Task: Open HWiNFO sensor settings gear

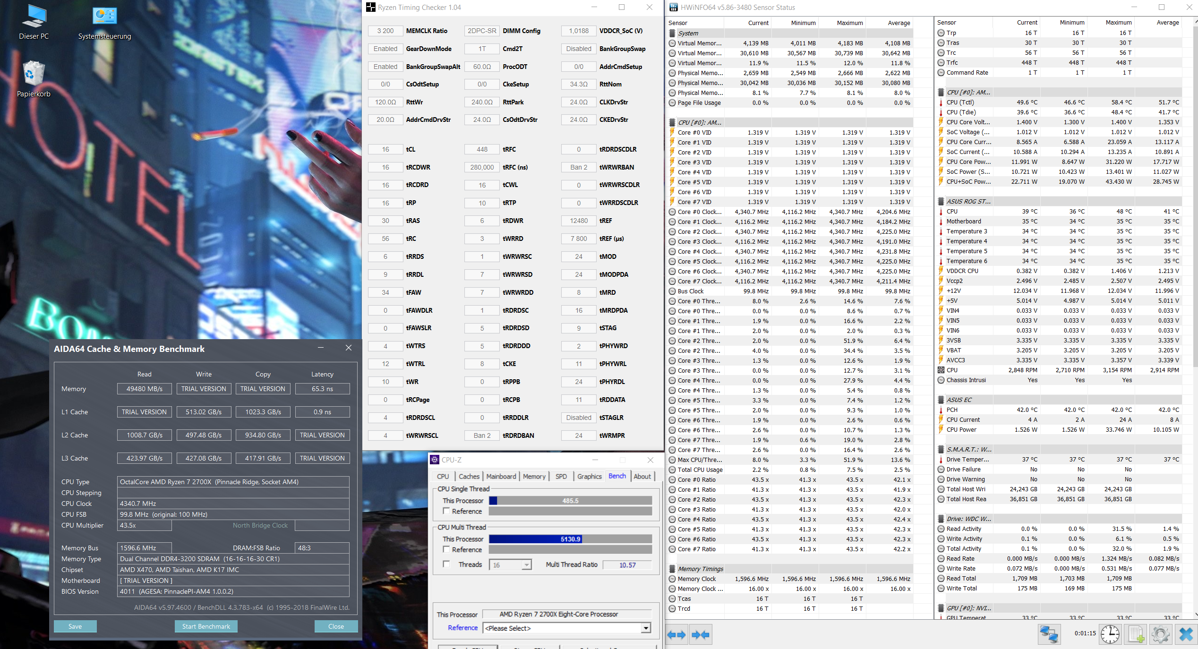Action: pos(1160,634)
